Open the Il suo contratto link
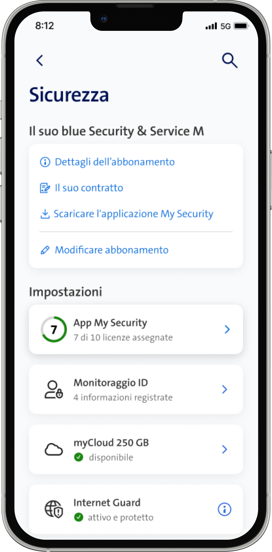The height and width of the screenshot is (552, 272). [x=89, y=188]
